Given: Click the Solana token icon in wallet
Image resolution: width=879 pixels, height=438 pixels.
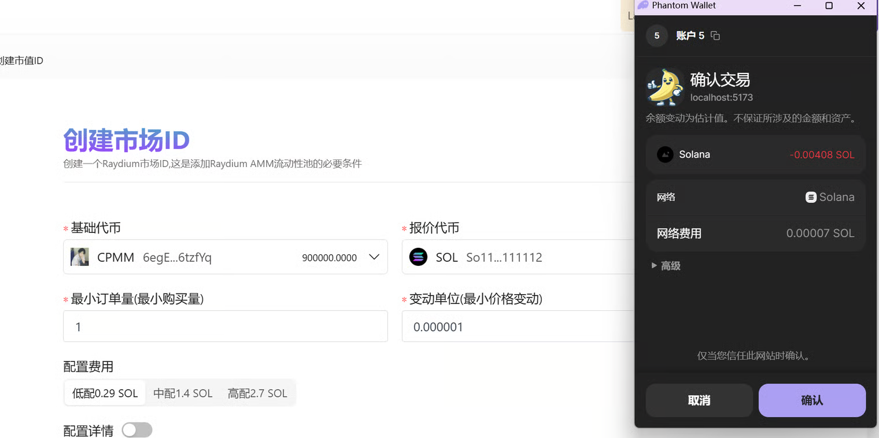Looking at the screenshot, I should tap(665, 154).
